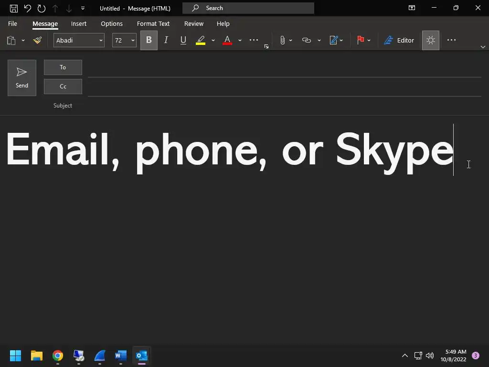
Task: Apply the yellow text highlight color
Action: click(x=201, y=40)
